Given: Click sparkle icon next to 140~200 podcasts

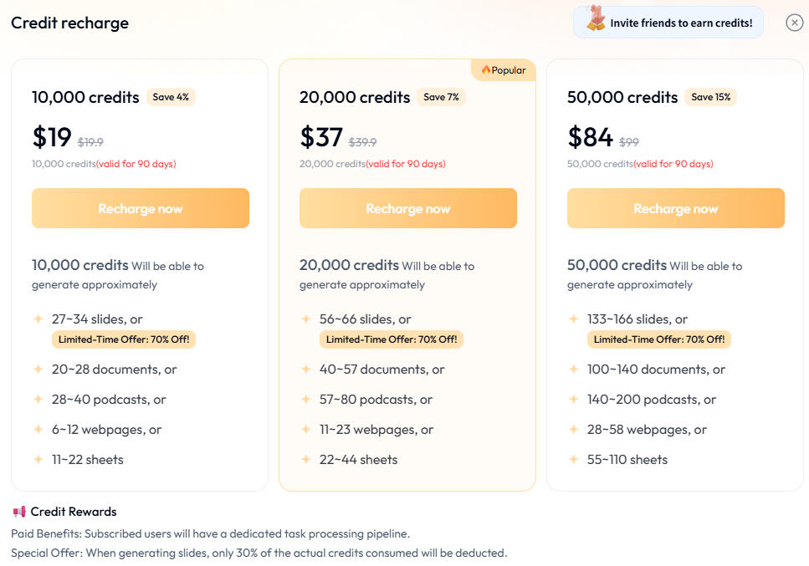Looking at the screenshot, I should click(x=573, y=399).
